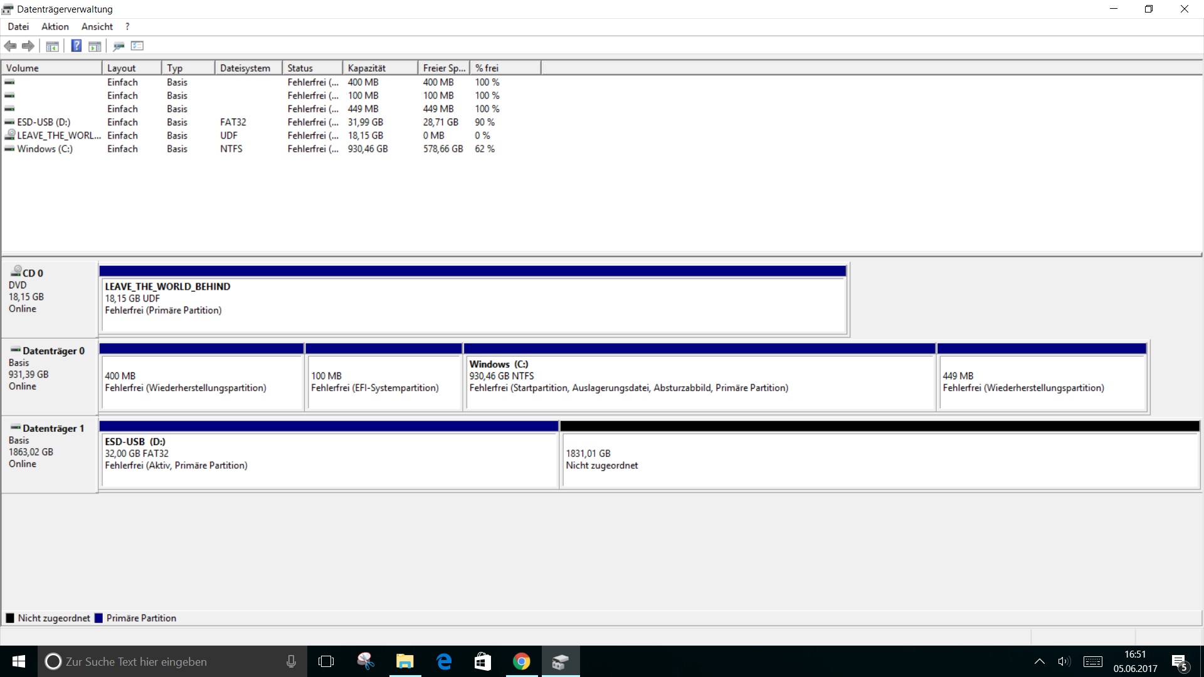Click the Back arrow toolbar icon
This screenshot has height=677, width=1204.
pyautogui.click(x=10, y=46)
